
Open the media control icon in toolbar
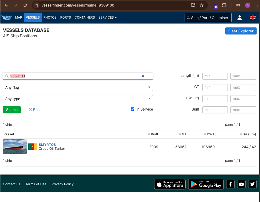click(x=238, y=5)
